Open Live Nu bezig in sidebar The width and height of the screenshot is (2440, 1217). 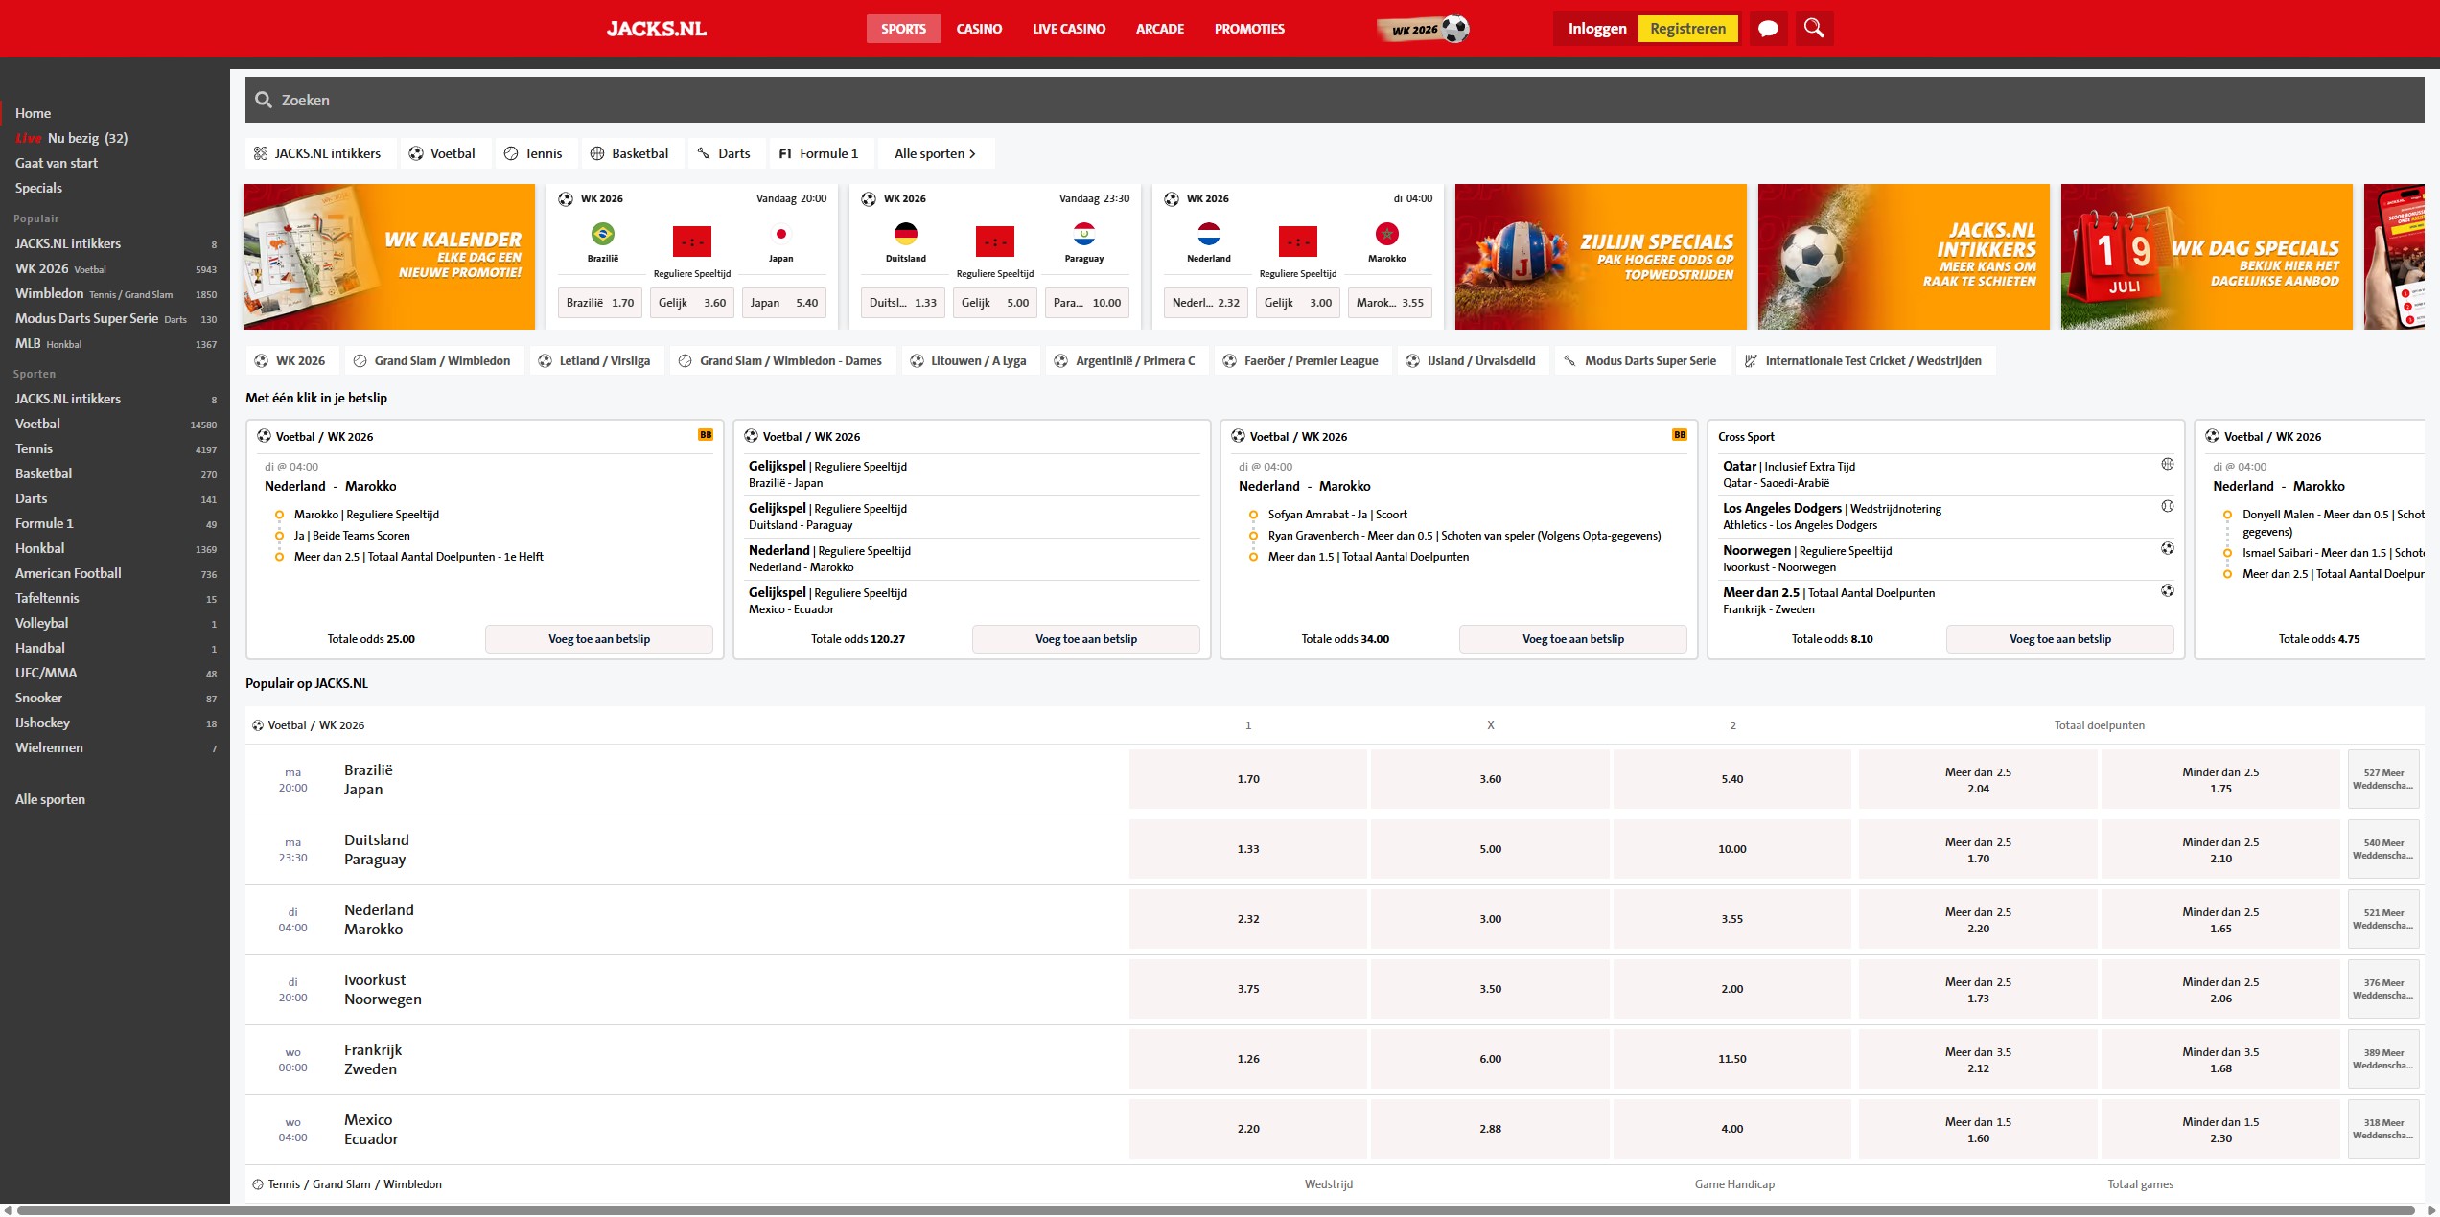(x=72, y=138)
